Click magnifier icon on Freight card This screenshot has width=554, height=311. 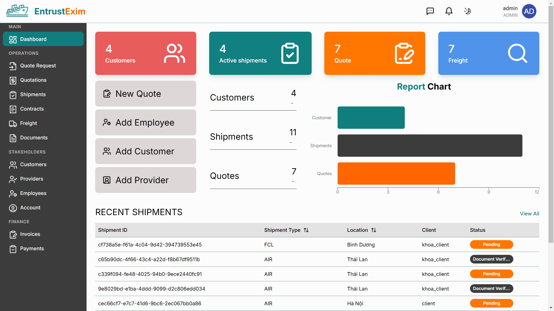(518, 53)
